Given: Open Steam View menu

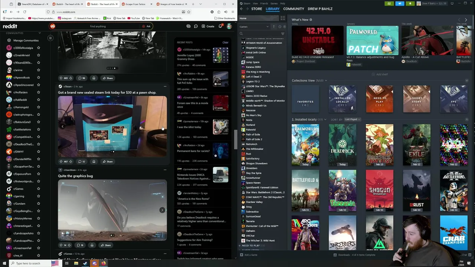Looking at the screenshot, I should click(x=255, y=3).
